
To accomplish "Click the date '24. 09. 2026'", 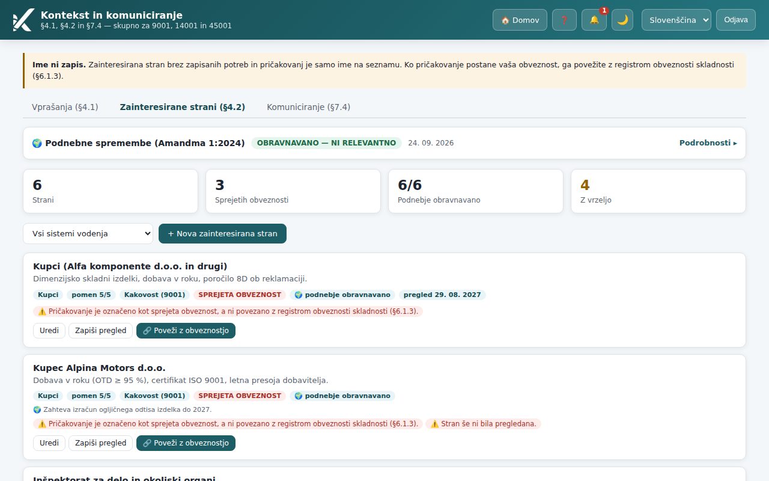I will [431, 143].
